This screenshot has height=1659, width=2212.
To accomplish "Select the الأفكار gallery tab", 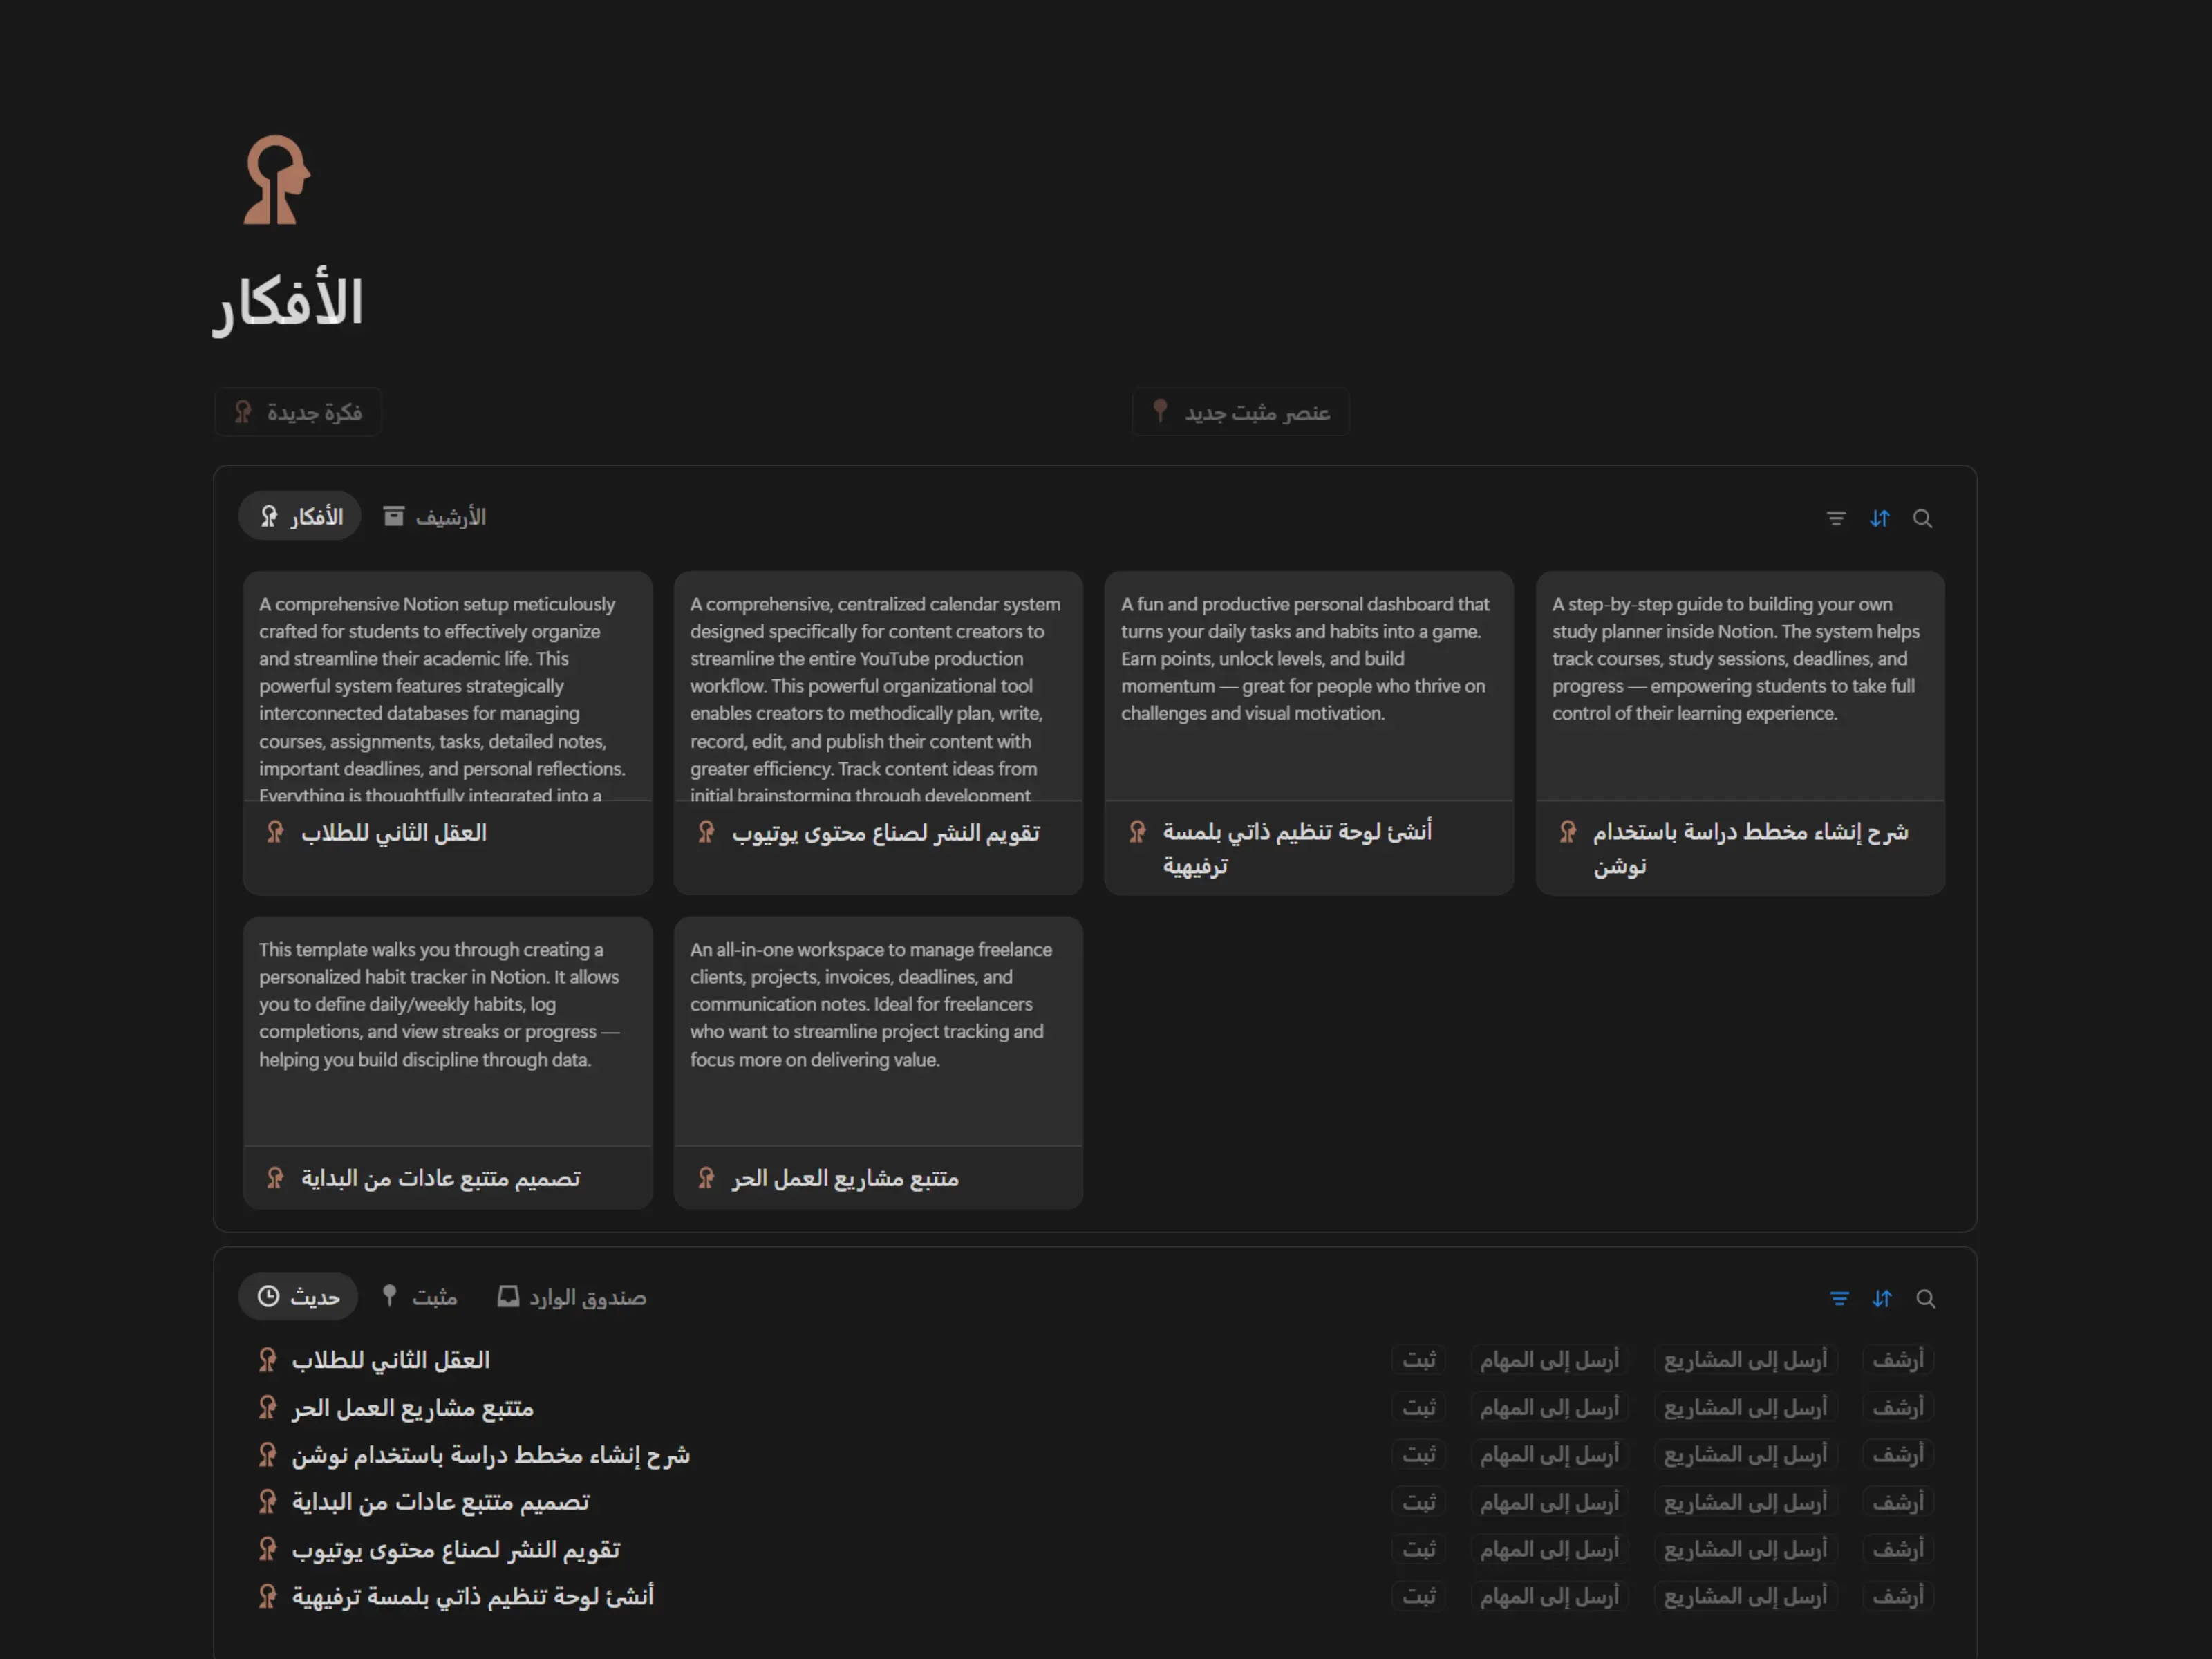I will (300, 517).
